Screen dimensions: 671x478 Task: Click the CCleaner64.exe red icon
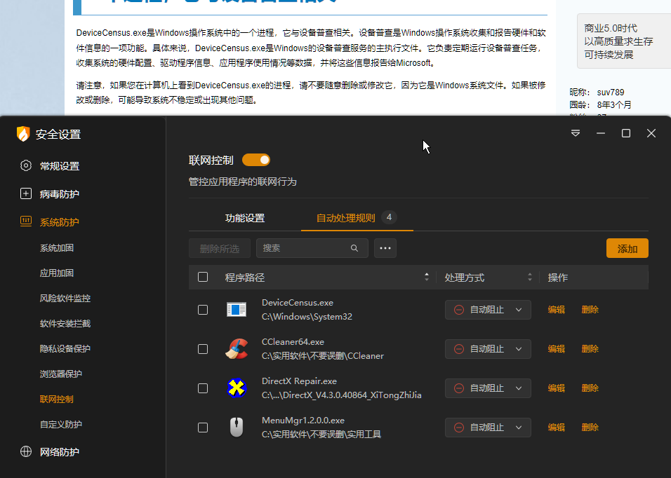pos(237,348)
